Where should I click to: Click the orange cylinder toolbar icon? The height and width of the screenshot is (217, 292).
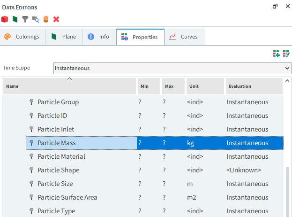point(45,19)
